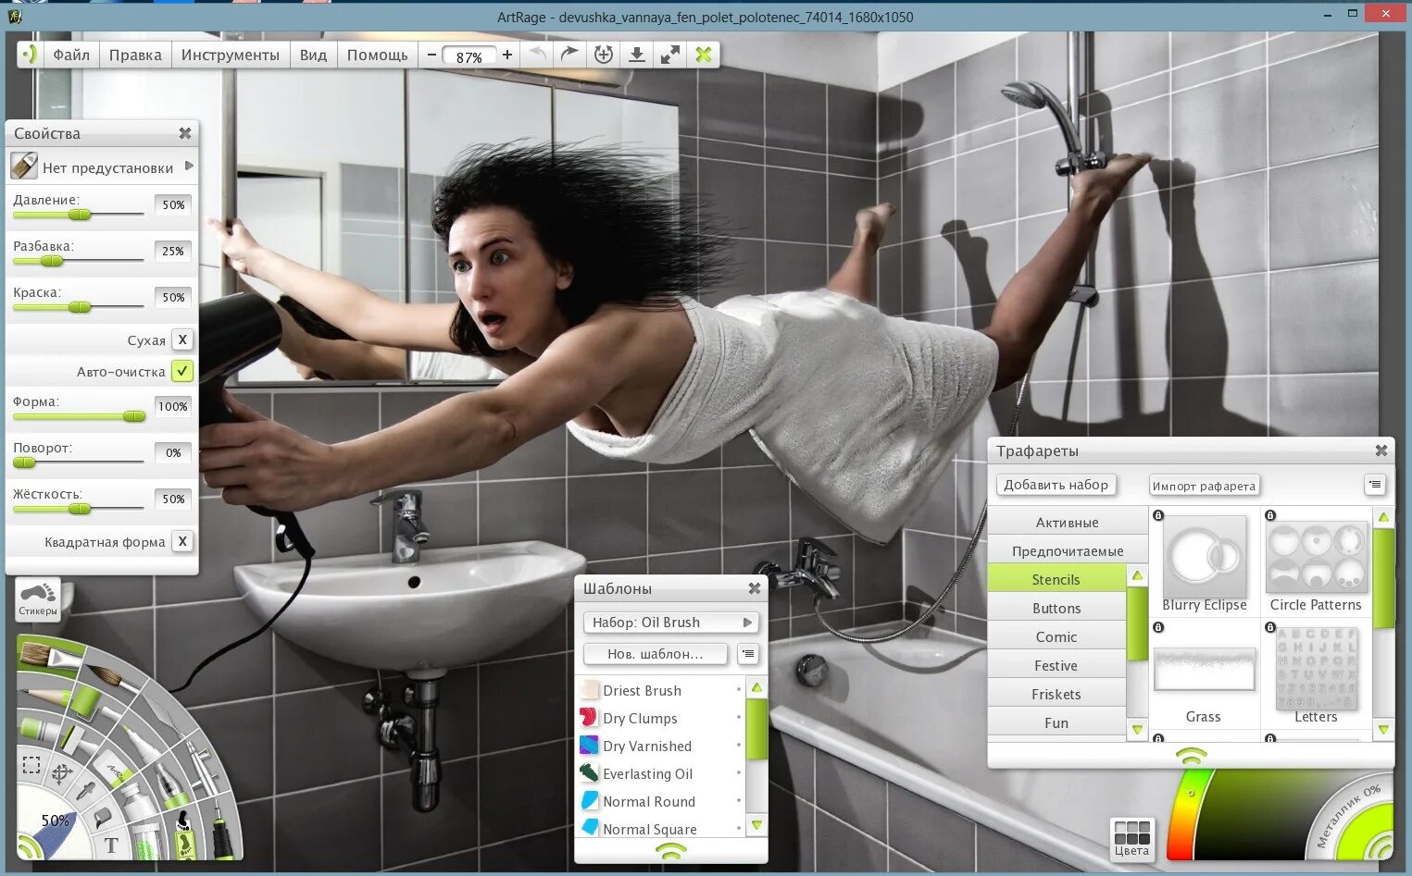
Task: Click the green X icon in the toolbar
Action: pyautogui.click(x=704, y=55)
